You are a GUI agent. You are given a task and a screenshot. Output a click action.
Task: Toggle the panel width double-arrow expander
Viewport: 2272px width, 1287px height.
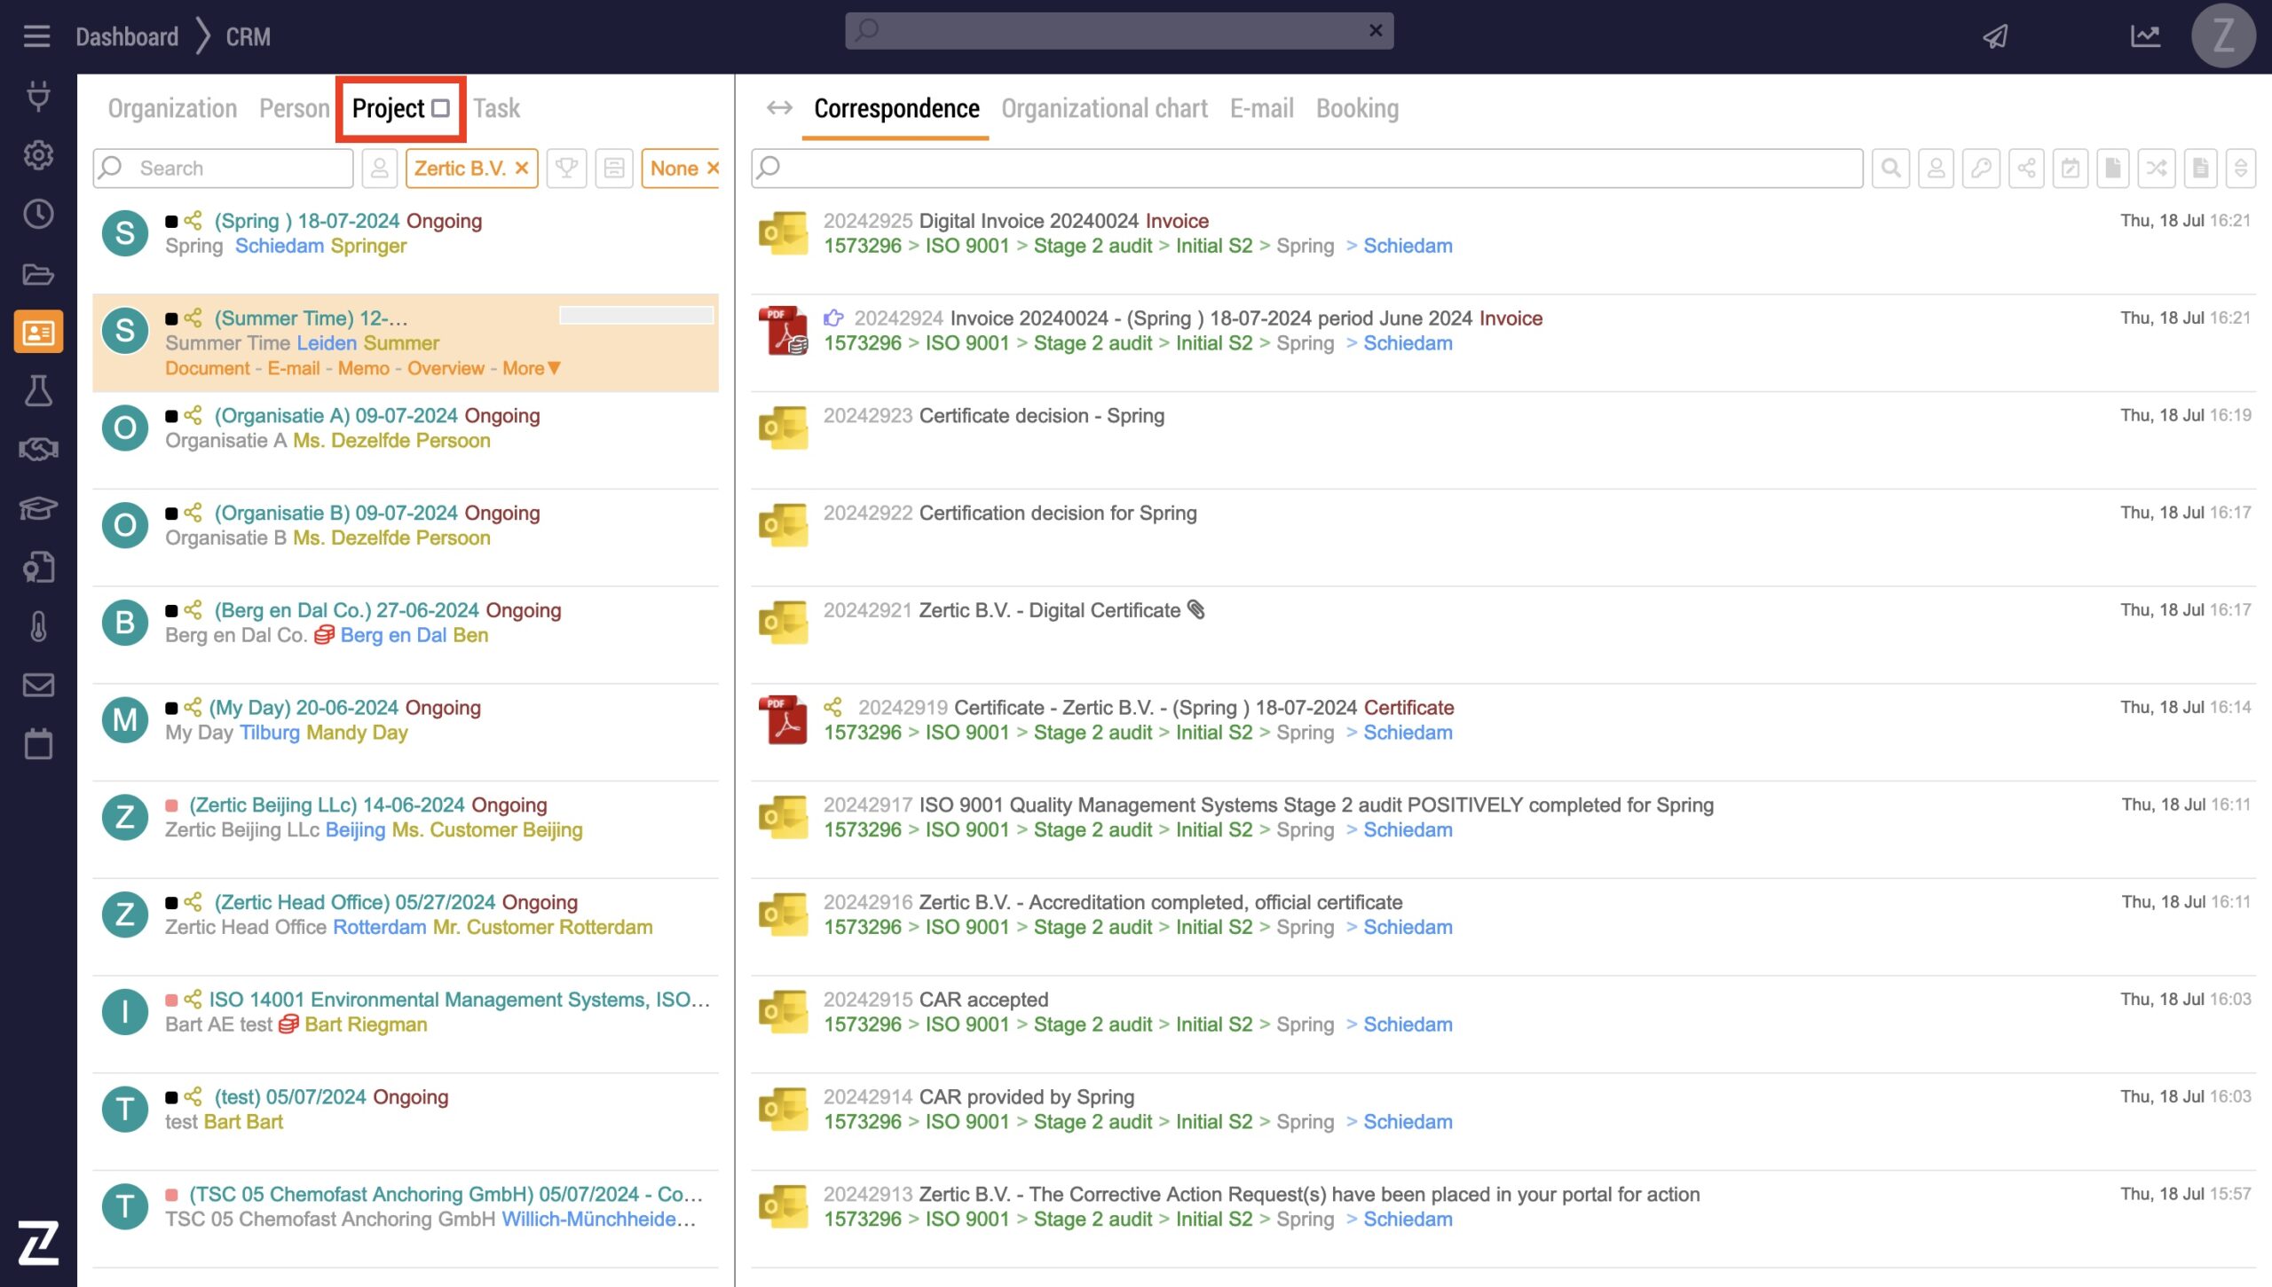point(779,108)
